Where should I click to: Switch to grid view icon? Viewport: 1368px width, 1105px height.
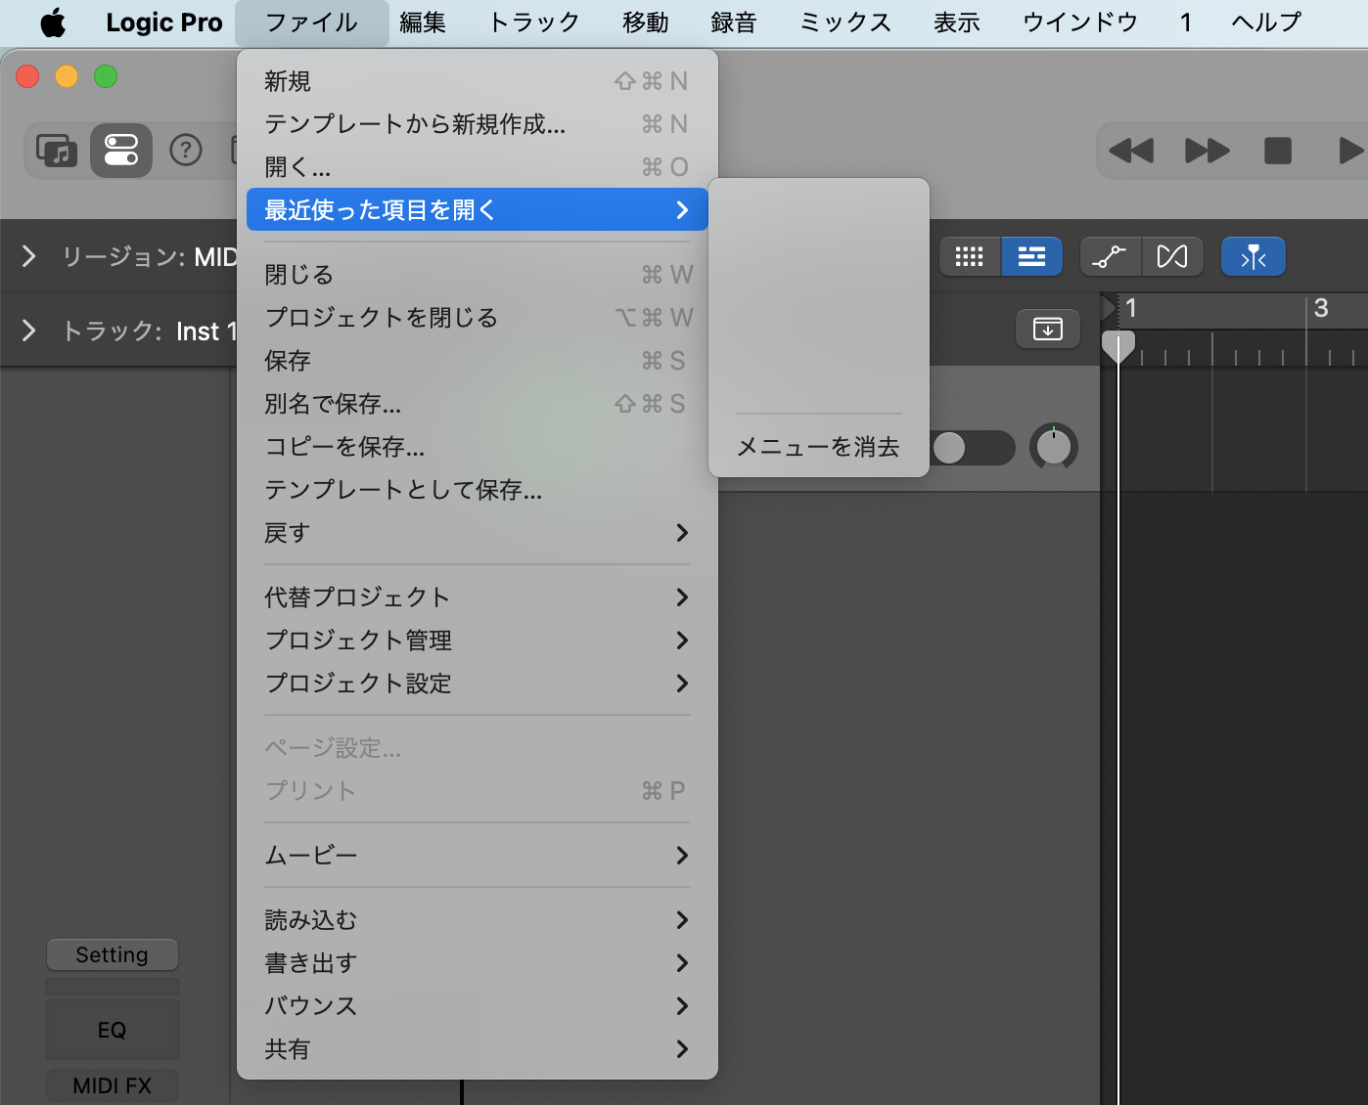click(x=969, y=257)
